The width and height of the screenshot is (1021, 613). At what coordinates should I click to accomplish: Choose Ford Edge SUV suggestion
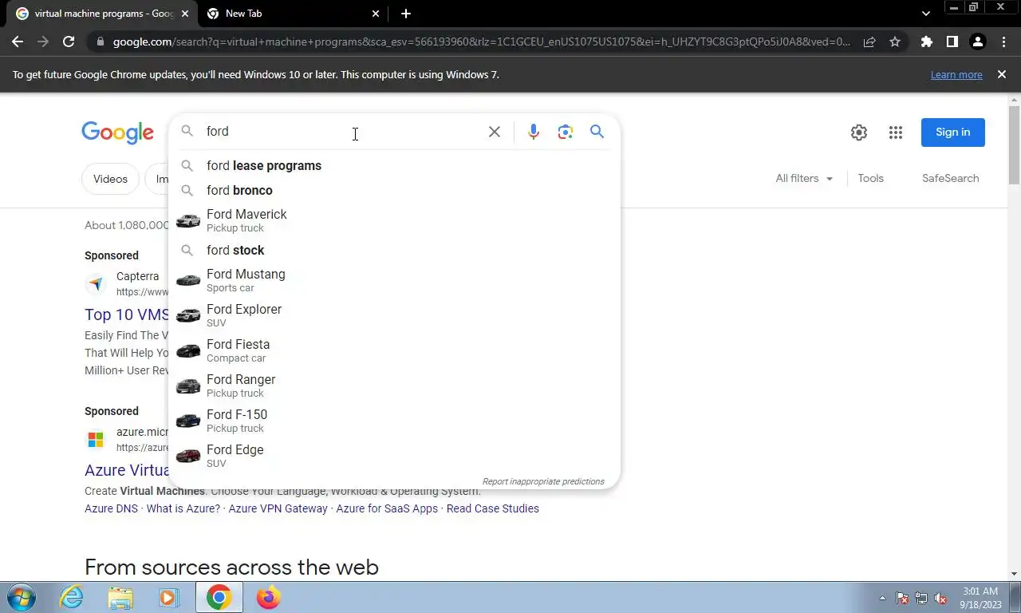394,456
